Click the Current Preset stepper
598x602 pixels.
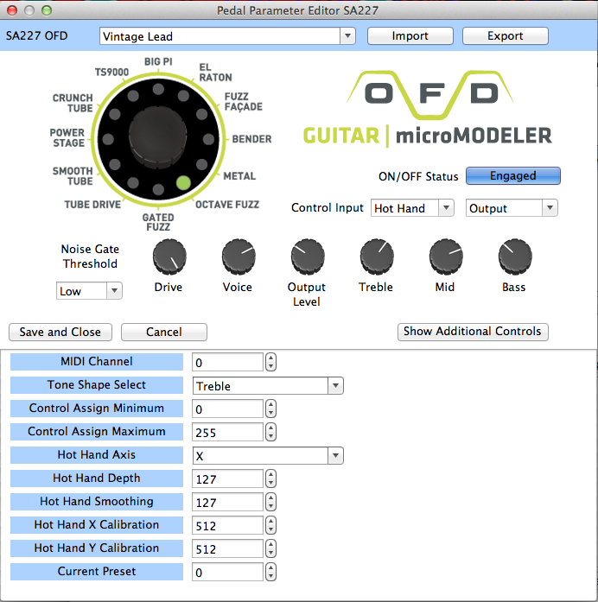pos(270,572)
